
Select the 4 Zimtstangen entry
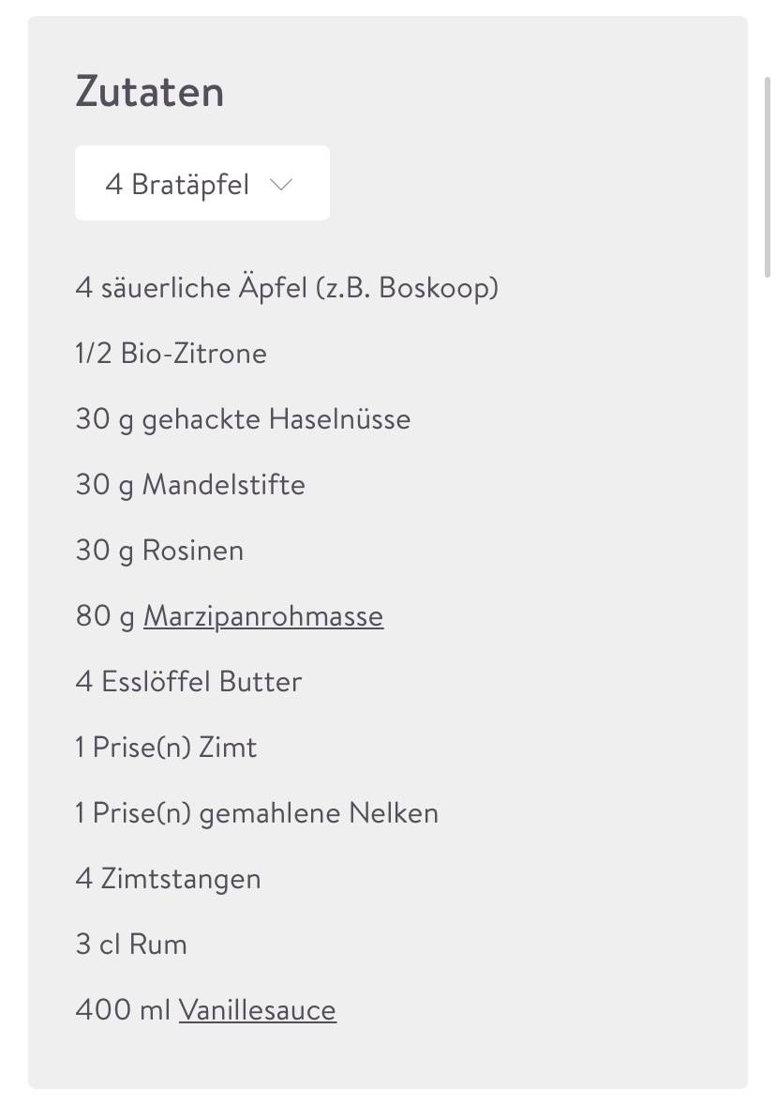168,880
